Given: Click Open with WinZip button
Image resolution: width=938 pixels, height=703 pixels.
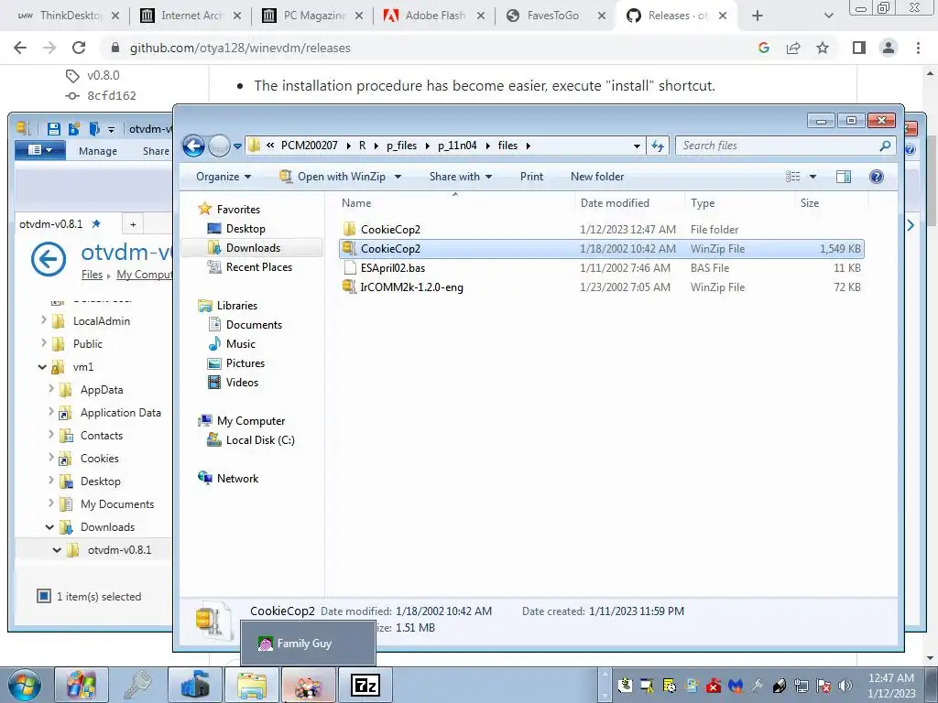Looking at the screenshot, I should pos(333,177).
